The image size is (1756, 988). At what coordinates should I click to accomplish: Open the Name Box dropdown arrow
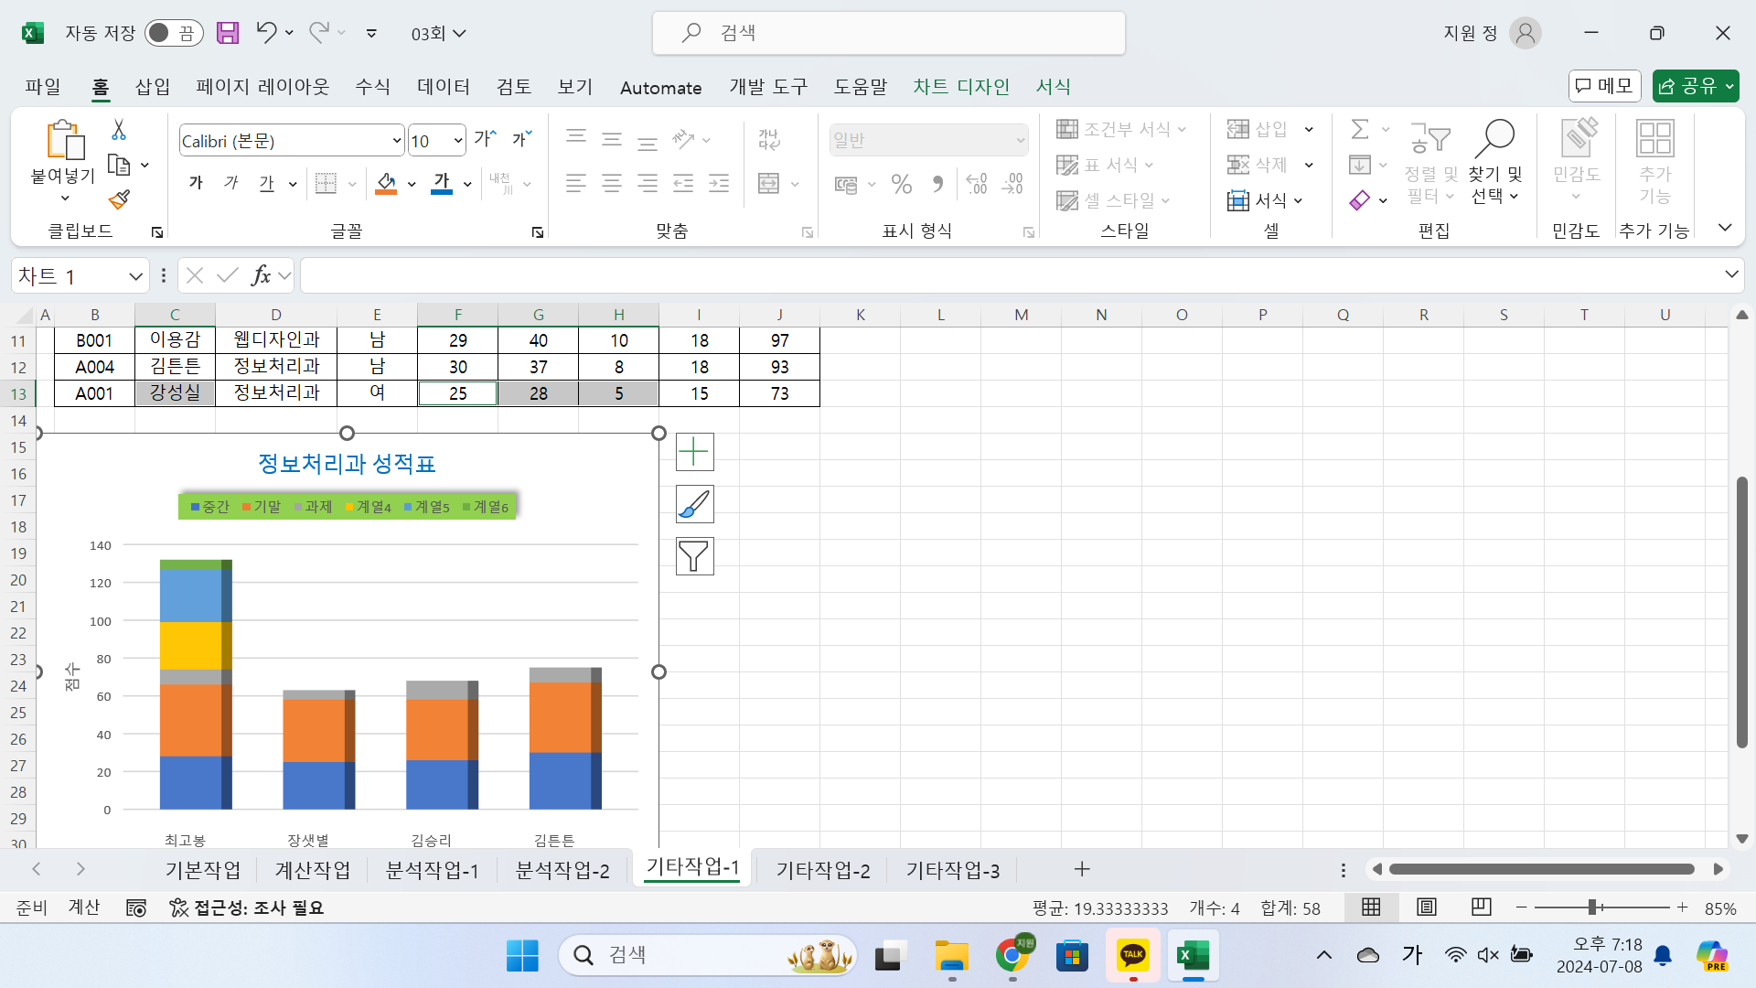135,275
